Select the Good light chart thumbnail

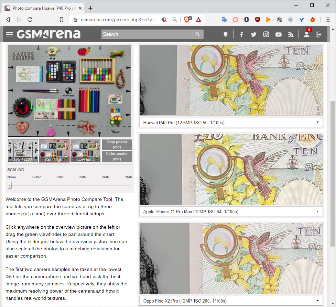coord(54,151)
